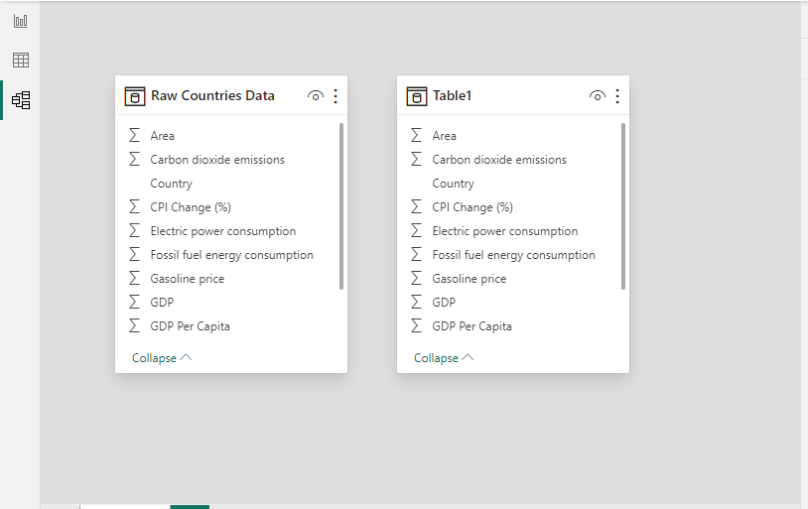Click sigma icon beside CPI Change in Table1
808x509 pixels.
(416, 206)
